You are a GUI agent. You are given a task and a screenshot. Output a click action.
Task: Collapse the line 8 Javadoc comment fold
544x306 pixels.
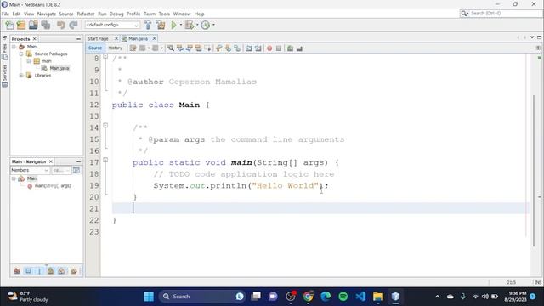(x=105, y=56)
